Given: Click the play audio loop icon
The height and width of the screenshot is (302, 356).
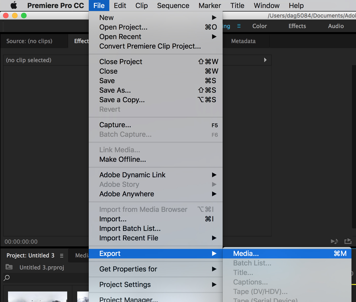Looking at the screenshot, I should [x=334, y=241].
